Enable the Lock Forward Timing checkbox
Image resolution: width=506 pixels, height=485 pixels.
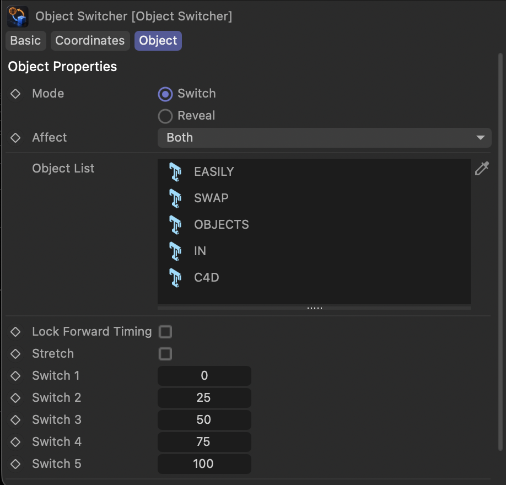coord(165,332)
